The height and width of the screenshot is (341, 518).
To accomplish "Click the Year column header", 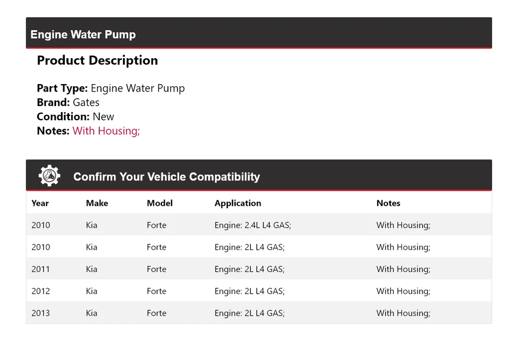I will pyautogui.click(x=40, y=203).
